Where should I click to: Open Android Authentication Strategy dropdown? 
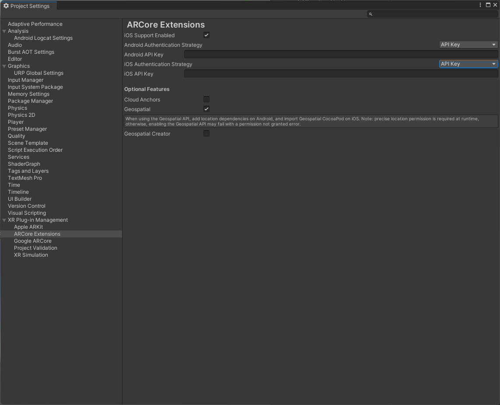468,45
